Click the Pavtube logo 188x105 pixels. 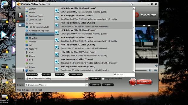(x=146, y=15)
